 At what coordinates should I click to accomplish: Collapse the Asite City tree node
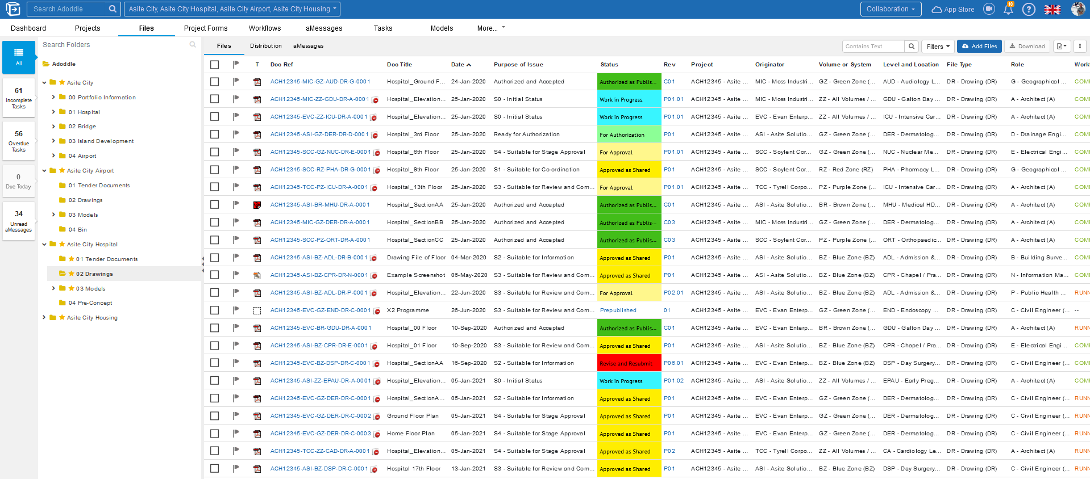click(44, 83)
